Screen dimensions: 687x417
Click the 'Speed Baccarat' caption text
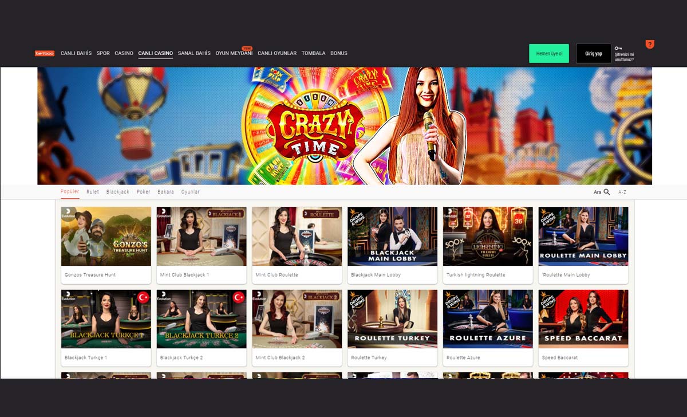(x=559, y=357)
